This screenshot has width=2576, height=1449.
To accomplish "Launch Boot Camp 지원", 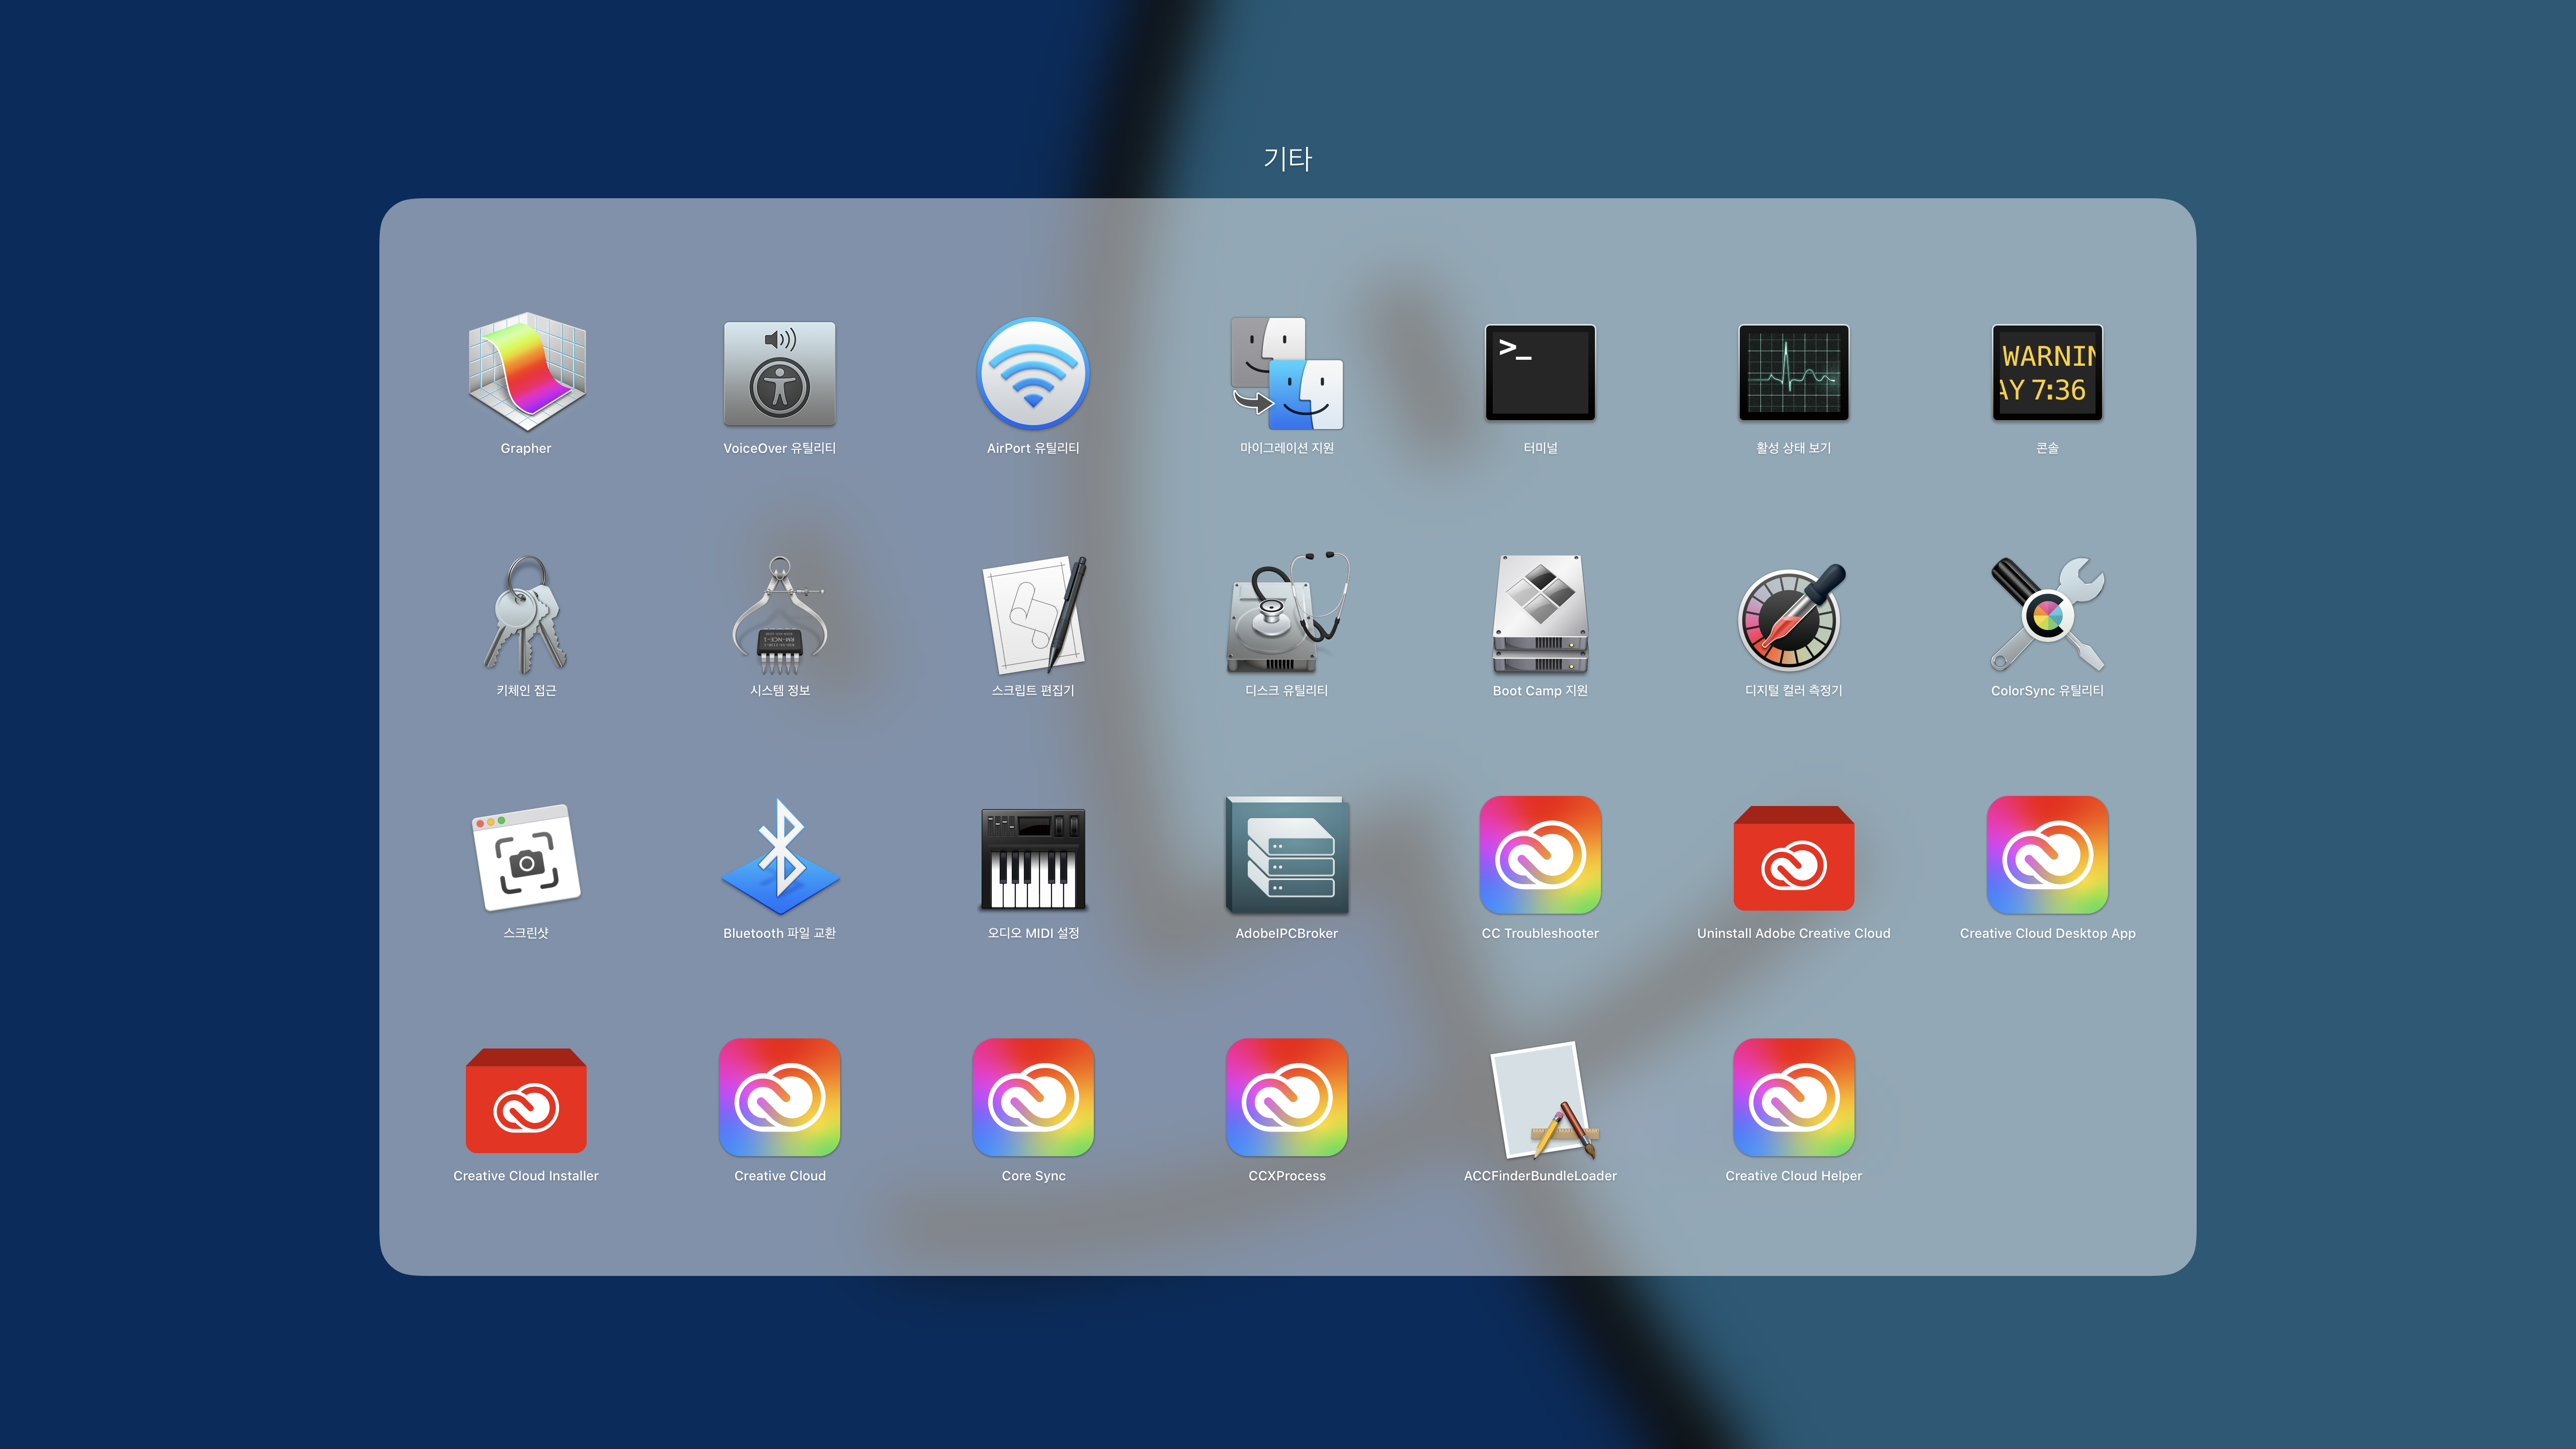I will pyautogui.click(x=1540, y=614).
